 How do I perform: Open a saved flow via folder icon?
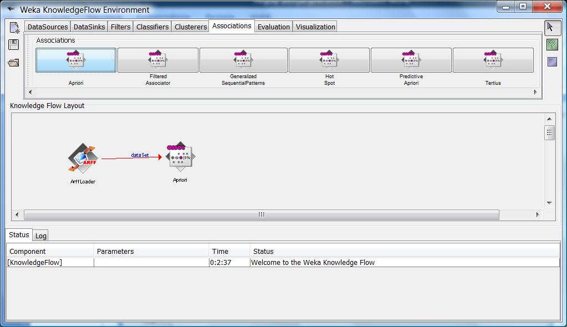[x=13, y=63]
